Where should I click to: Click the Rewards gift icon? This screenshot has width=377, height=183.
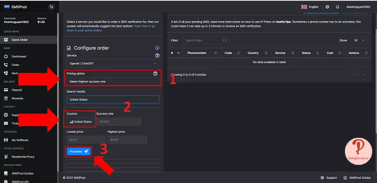[x=6, y=98]
